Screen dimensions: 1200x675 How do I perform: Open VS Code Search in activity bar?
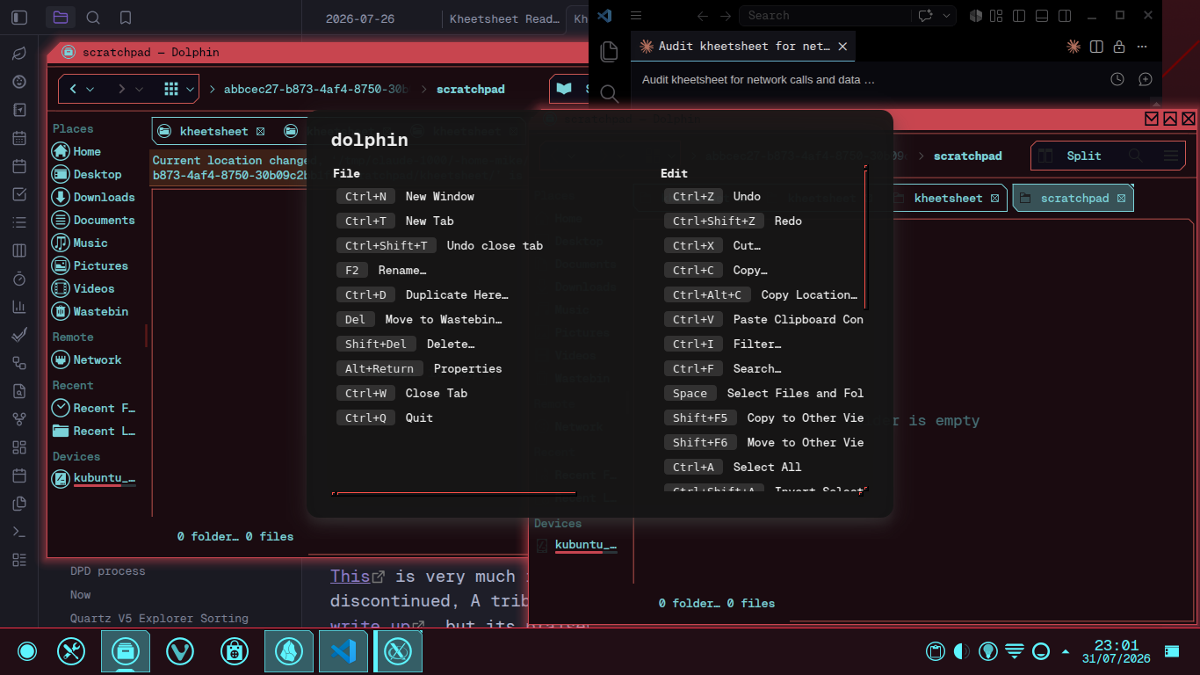(609, 94)
